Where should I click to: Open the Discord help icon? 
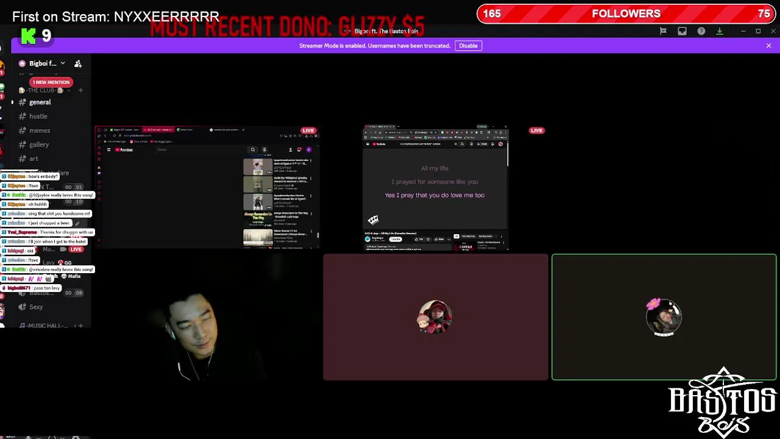coord(701,31)
